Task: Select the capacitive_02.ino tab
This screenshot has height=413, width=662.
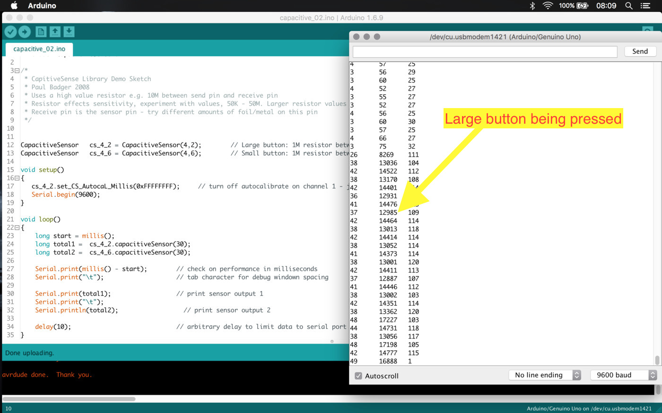Action: [x=39, y=49]
